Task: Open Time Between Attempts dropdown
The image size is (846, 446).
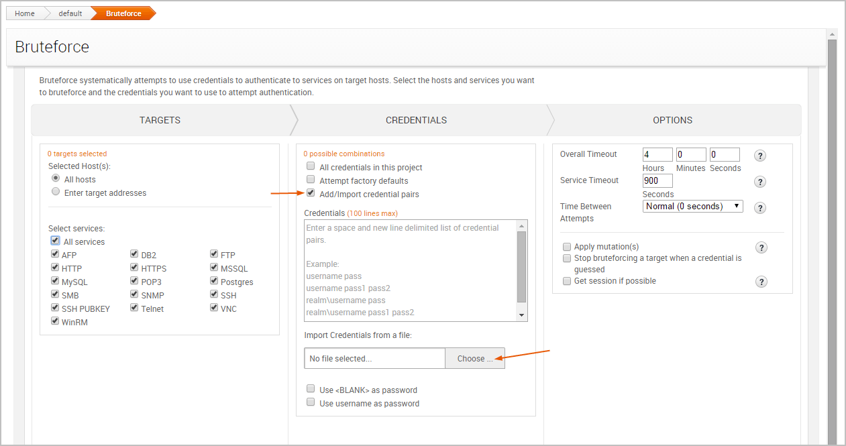Action: [692, 206]
